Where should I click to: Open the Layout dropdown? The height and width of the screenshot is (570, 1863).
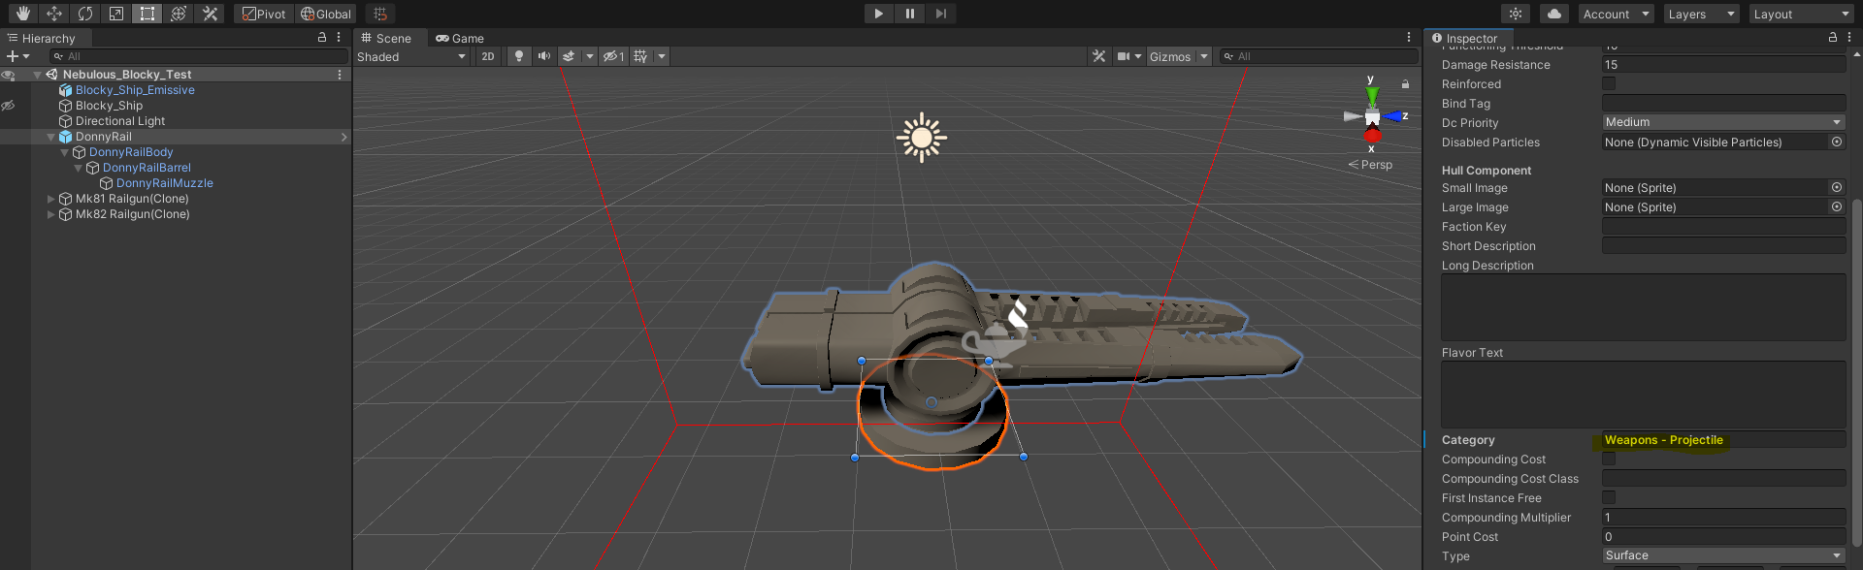pyautogui.click(x=1802, y=14)
